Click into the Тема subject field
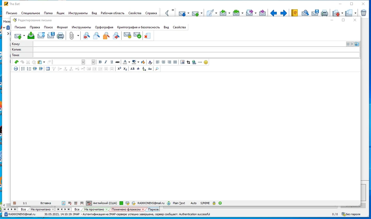 [196, 55]
